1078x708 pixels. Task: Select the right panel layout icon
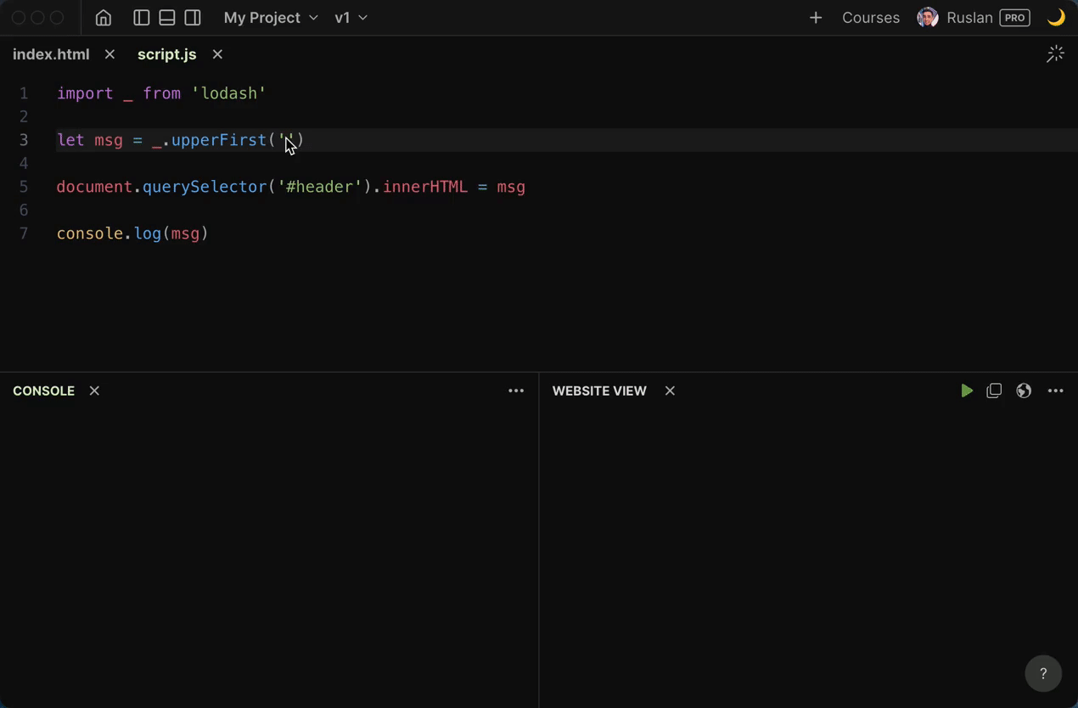[193, 17]
